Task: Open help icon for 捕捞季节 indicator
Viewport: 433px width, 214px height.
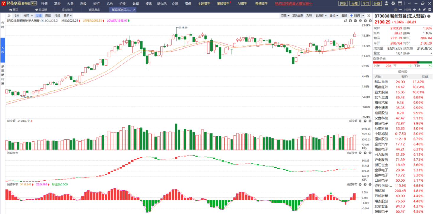Action: click(x=365, y=184)
